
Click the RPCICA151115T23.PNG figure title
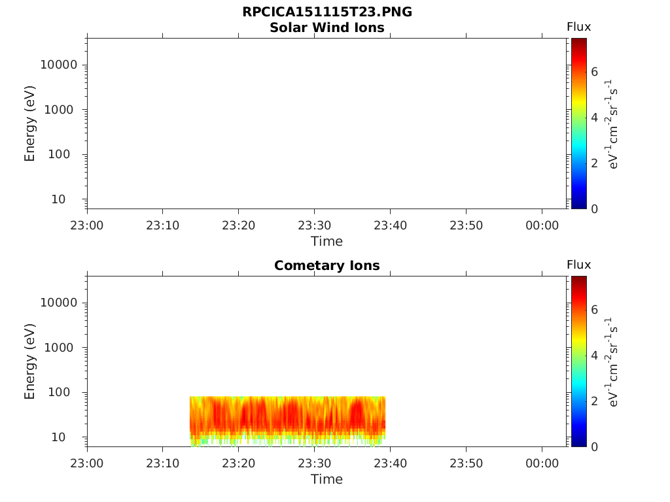pyautogui.click(x=327, y=12)
